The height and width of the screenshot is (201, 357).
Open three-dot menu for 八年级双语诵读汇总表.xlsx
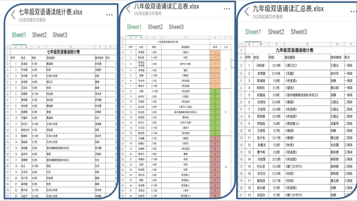(x=227, y=9)
